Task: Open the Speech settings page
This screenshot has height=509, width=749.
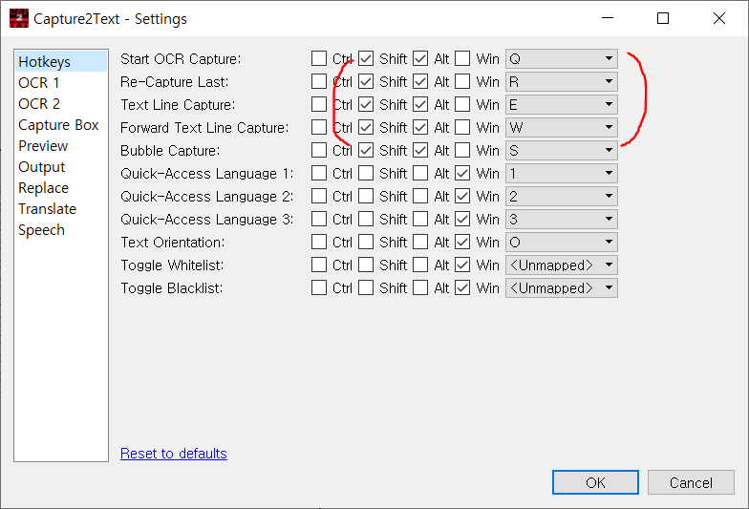Action: tap(61, 229)
